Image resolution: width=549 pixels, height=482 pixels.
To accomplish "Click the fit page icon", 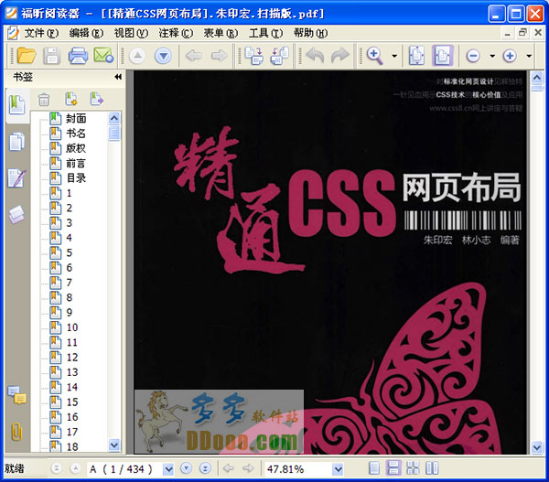I will (x=417, y=56).
